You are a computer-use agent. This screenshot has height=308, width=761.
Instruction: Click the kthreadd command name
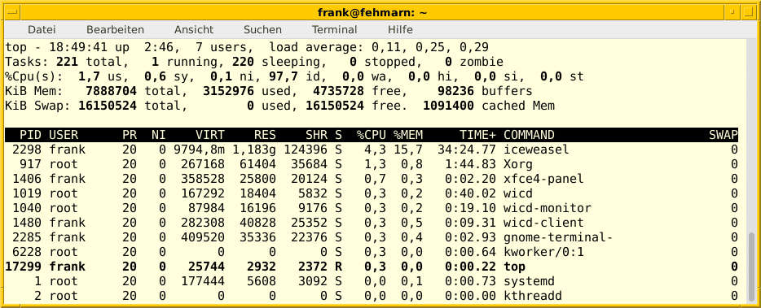tap(532, 296)
